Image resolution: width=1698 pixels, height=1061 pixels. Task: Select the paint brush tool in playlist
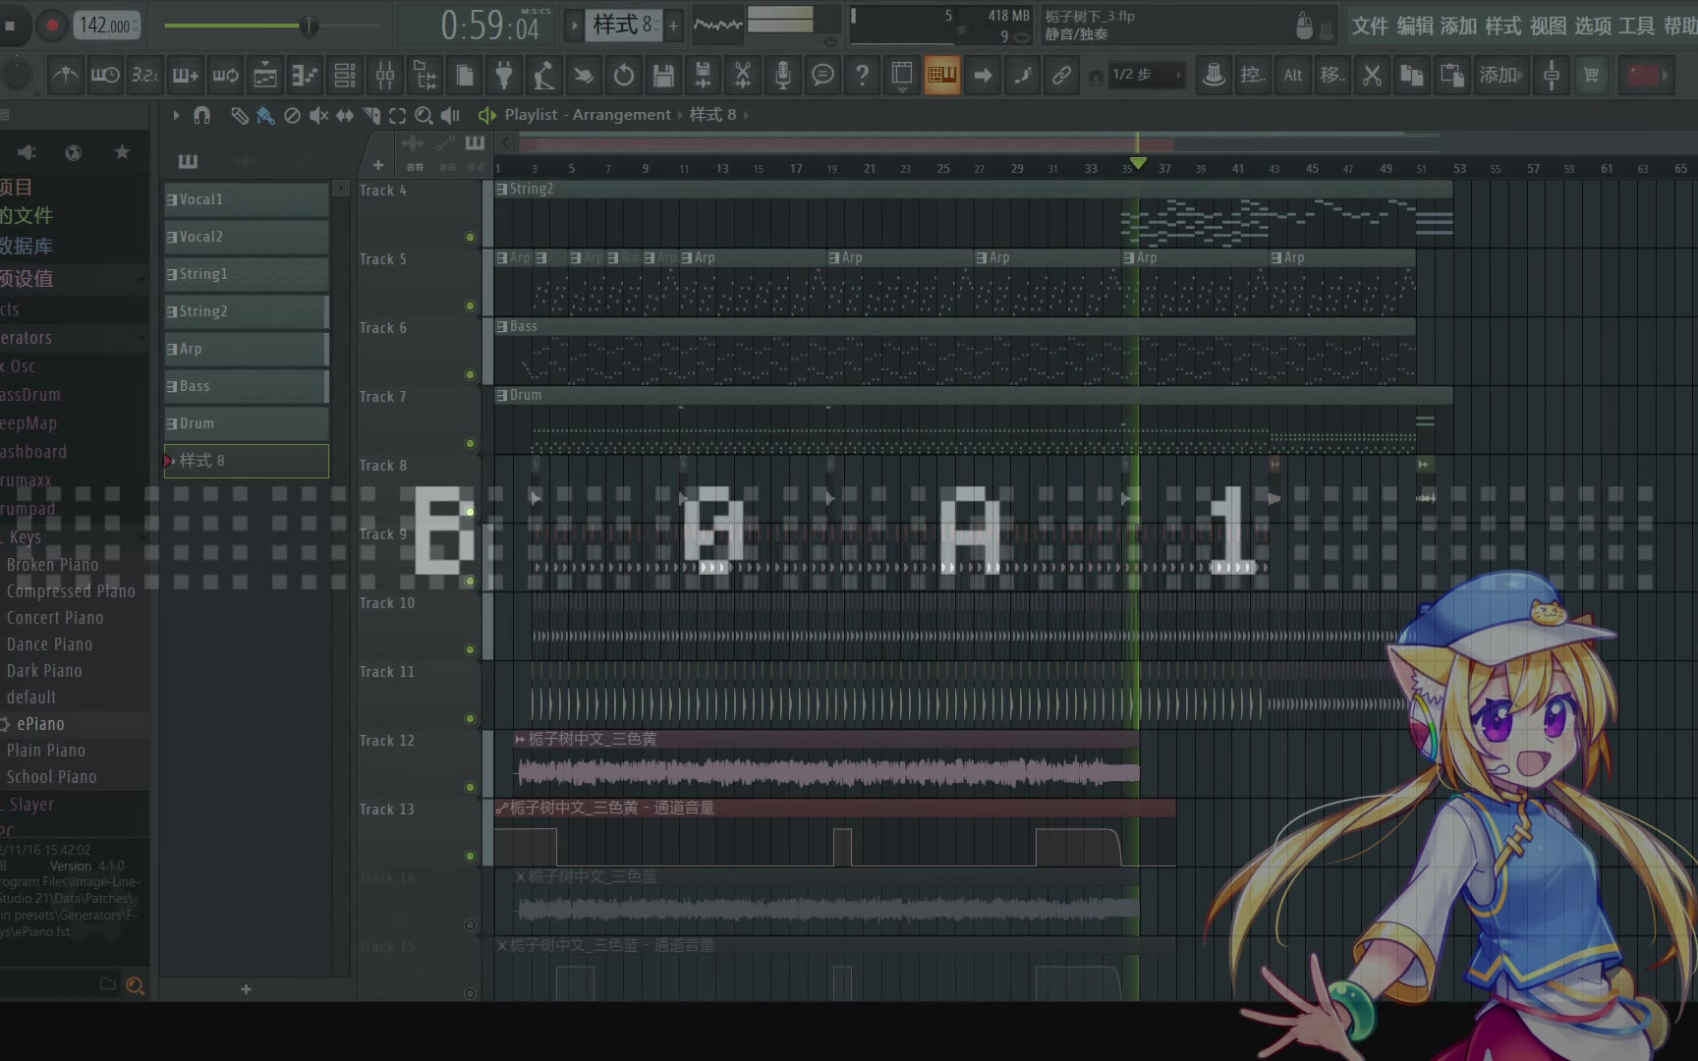coord(265,115)
